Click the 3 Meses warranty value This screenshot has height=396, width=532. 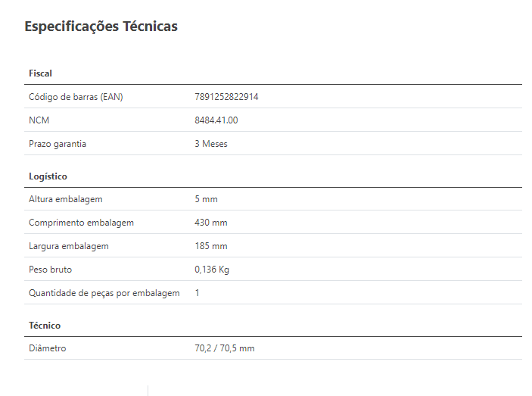tap(210, 144)
